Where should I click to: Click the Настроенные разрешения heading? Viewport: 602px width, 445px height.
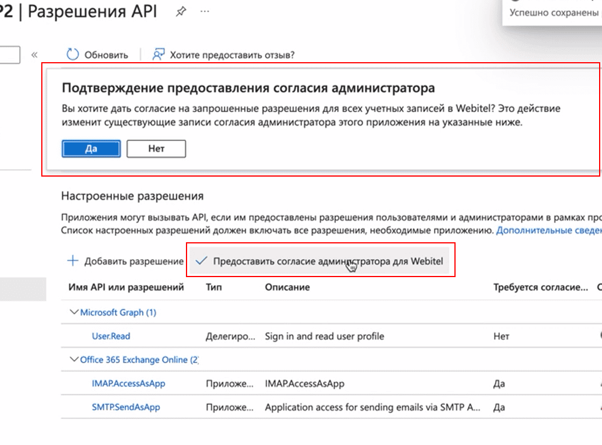tap(132, 196)
